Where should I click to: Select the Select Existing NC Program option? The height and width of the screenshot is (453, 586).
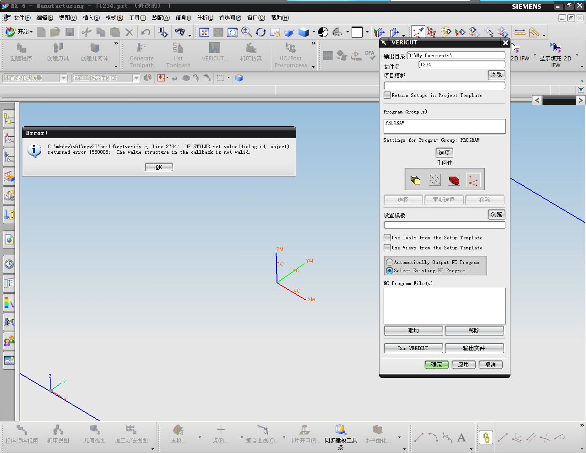click(x=390, y=270)
